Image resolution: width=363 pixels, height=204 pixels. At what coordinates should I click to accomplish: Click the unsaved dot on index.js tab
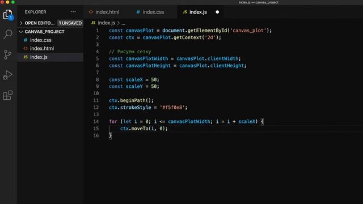(217, 12)
